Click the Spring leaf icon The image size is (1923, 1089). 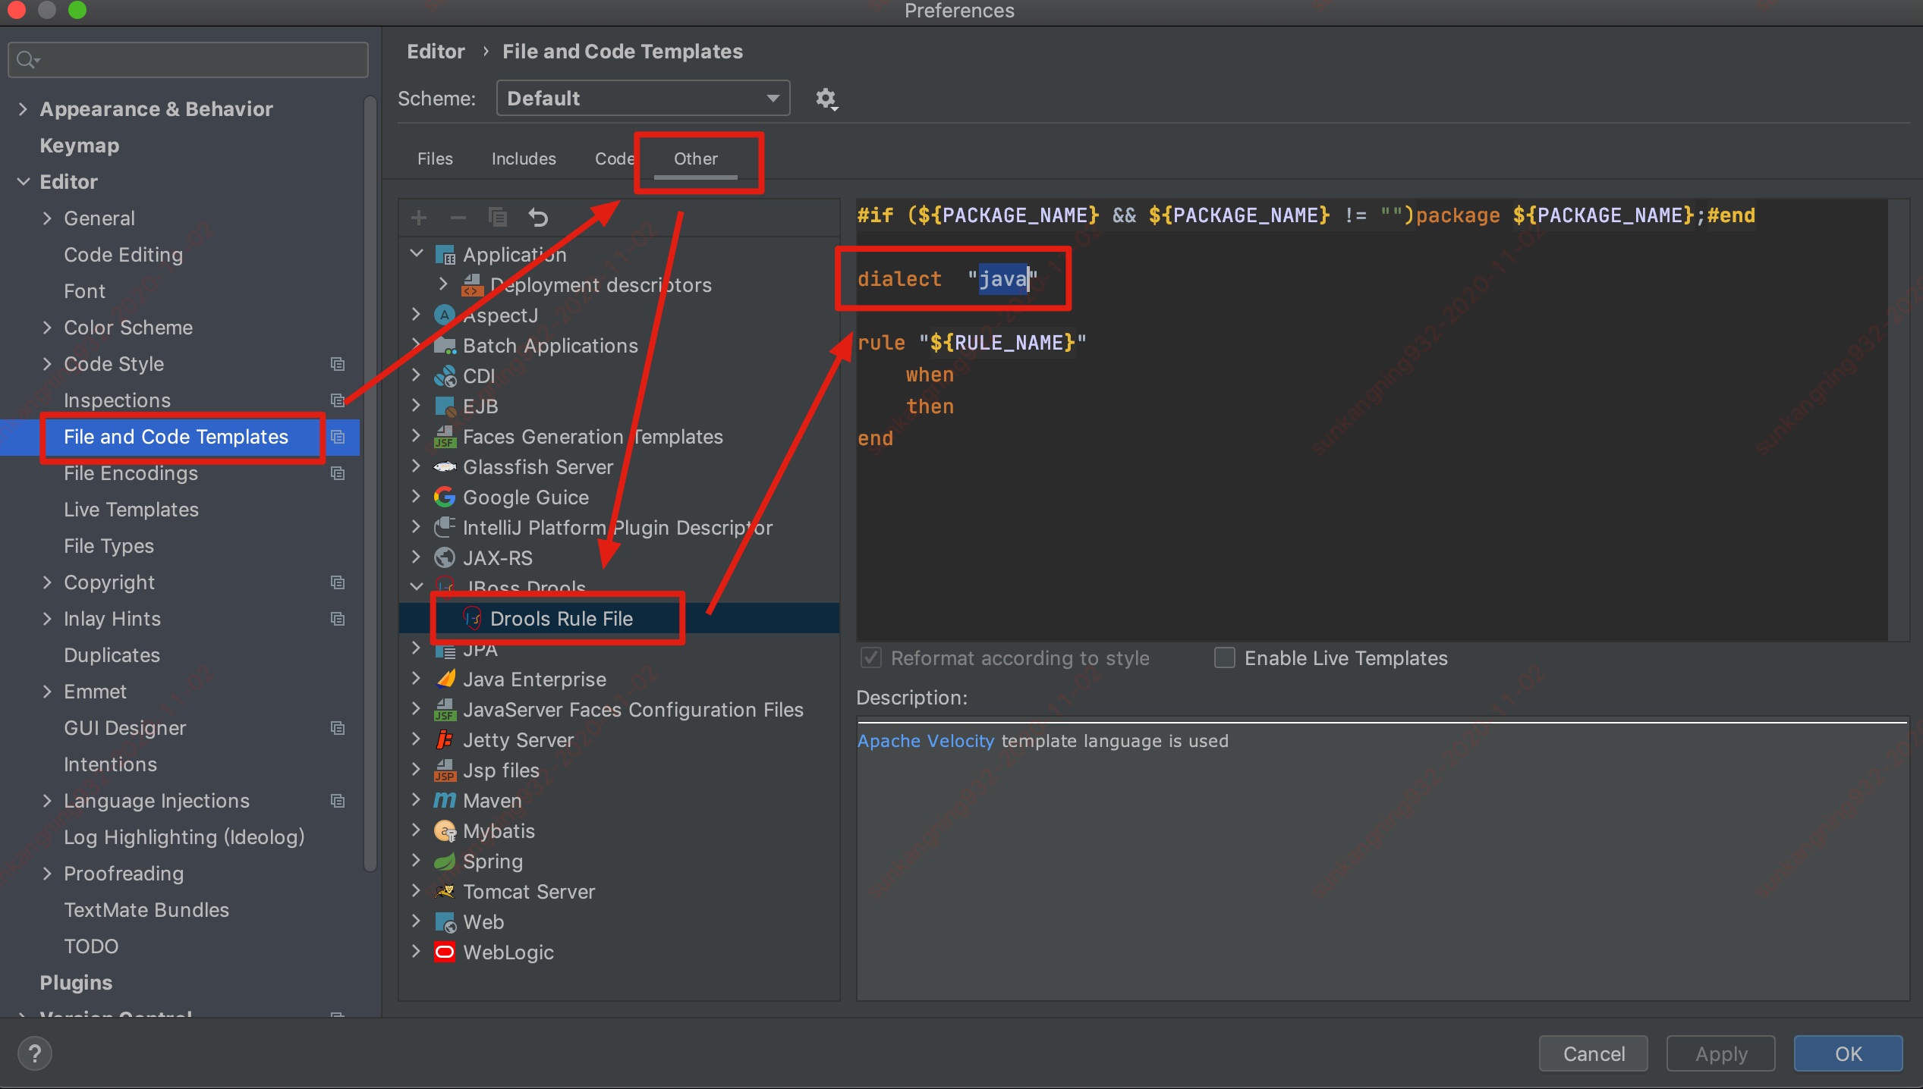pyautogui.click(x=445, y=861)
